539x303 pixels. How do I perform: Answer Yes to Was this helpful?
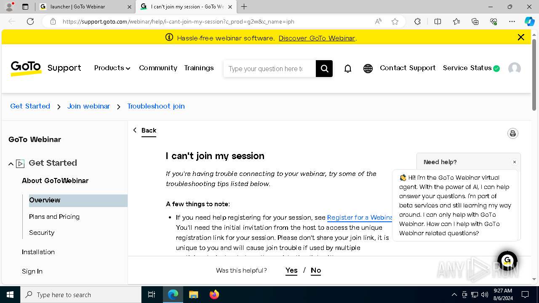coord(291,270)
